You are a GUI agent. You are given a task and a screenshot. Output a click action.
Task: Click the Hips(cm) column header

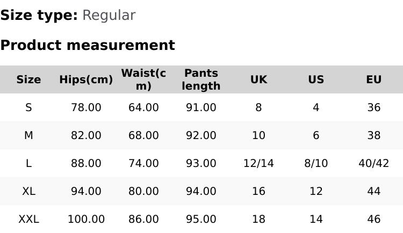[86, 79]
